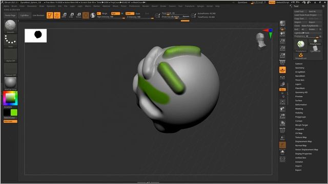Open the Home Page button
The image size is (328, 184).
[x=10, y=15]
